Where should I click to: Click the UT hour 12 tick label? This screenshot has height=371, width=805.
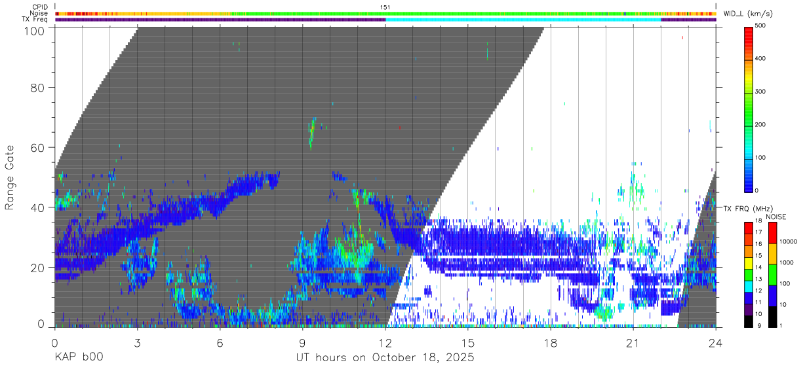coord(385,343)
